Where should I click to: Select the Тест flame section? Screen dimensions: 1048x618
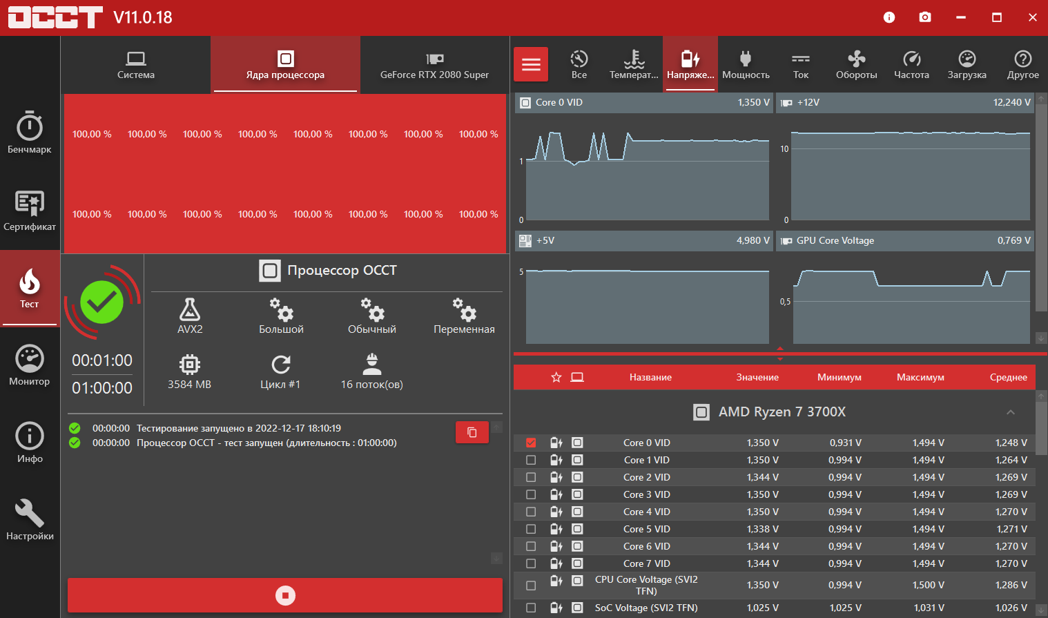click(30, 288)
